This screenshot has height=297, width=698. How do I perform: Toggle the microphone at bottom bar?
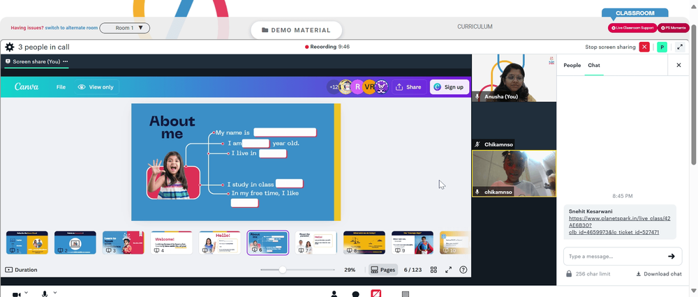click(45, 294)
